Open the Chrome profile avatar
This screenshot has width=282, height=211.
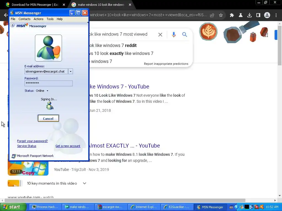pos(267,15)
